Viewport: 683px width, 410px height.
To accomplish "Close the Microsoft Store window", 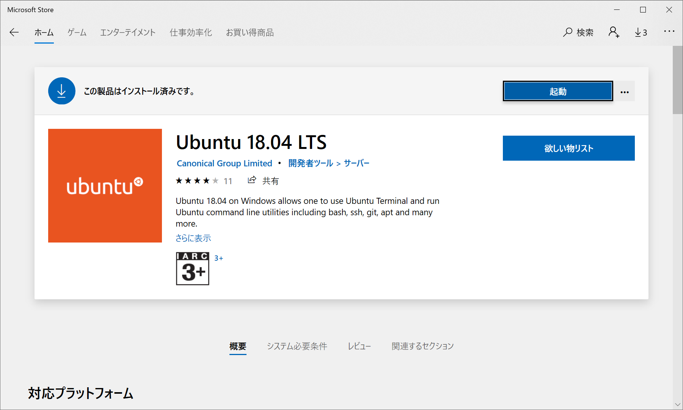I will tap(669, 10).
